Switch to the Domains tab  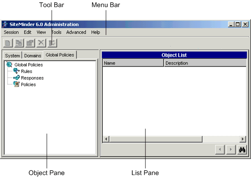point(33,56)
